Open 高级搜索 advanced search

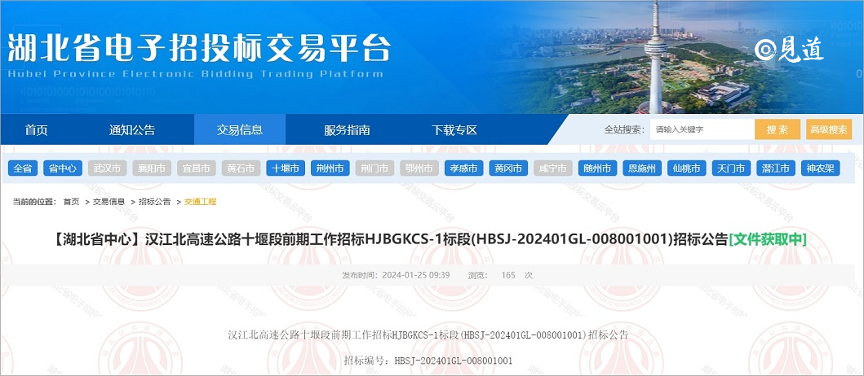point(828,129)
